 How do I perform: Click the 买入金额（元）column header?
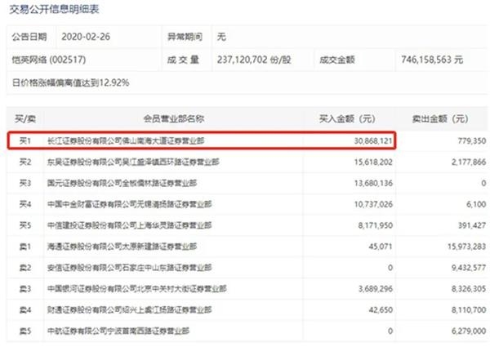(347, 119)
